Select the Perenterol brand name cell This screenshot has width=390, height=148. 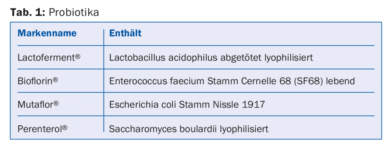pos(40,129)
